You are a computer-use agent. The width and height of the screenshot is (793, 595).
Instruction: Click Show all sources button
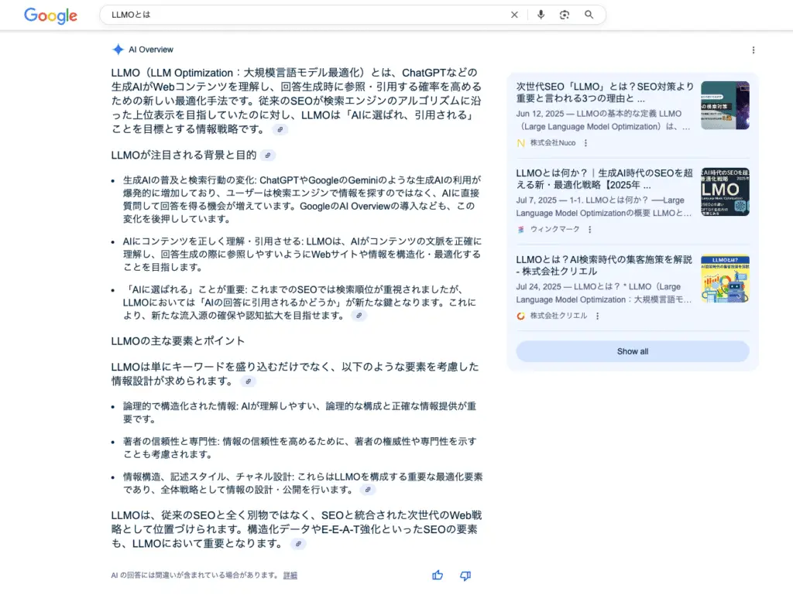click(x=632, y=351)
